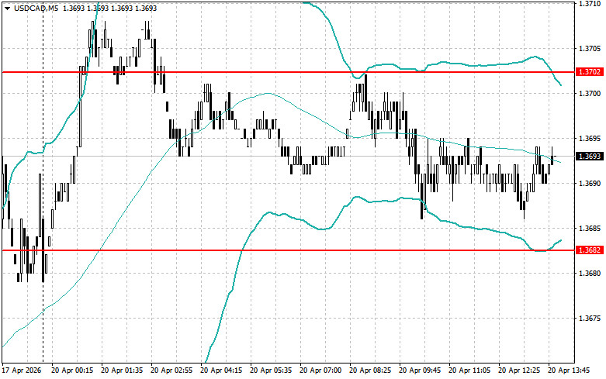Click the 20 Apr 00:15 time label

pos(72,370)
